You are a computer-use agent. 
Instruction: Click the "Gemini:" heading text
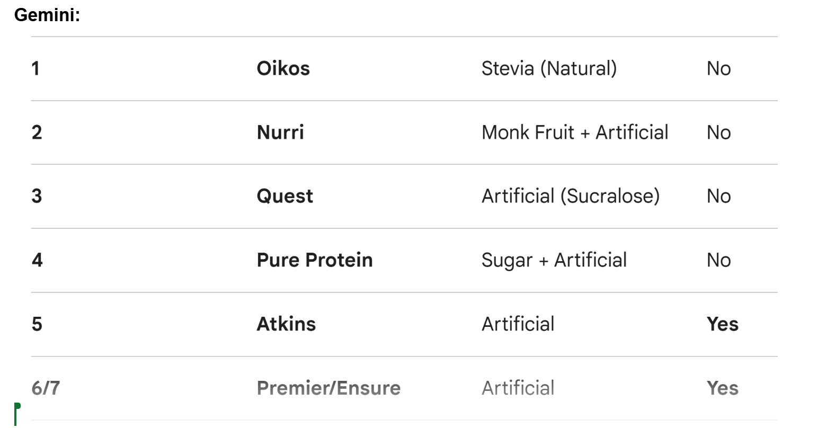pyautogui.click(x=47, y=15)
